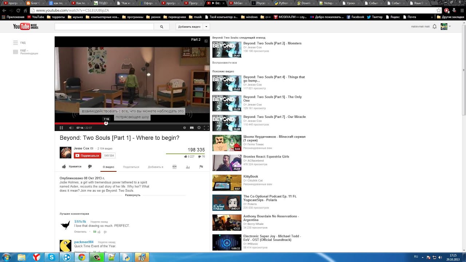
Task: Open the Jesse Cox channel name link
Action: coord(82,148)
